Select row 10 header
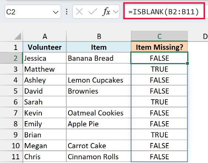This screenshot has width=208, height=163. [x=11, y=146]
